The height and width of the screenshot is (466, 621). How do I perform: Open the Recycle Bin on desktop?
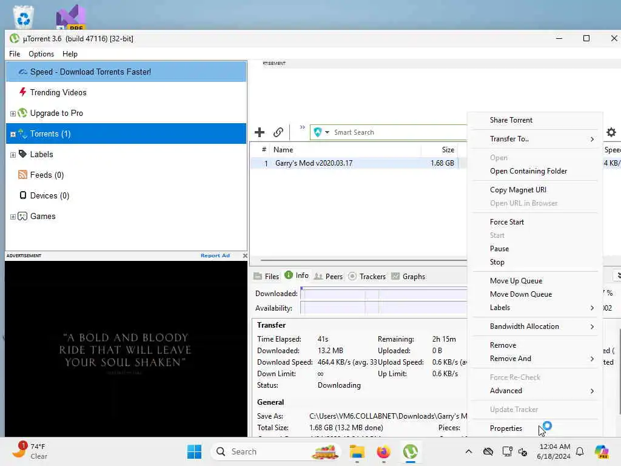click(24, 17)
